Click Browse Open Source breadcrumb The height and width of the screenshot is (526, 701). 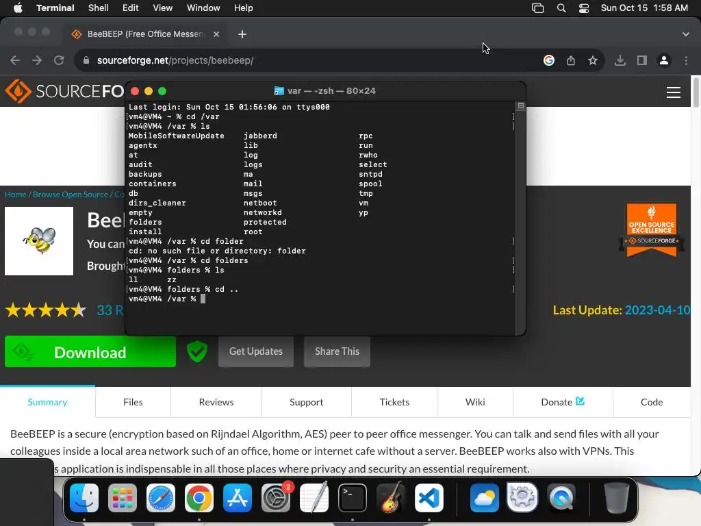pos(71,194)
